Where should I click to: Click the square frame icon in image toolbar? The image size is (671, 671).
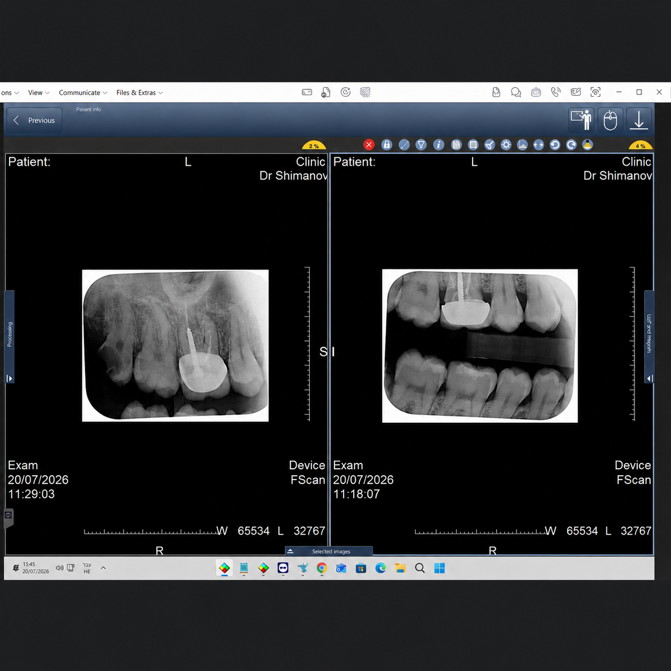473,145
